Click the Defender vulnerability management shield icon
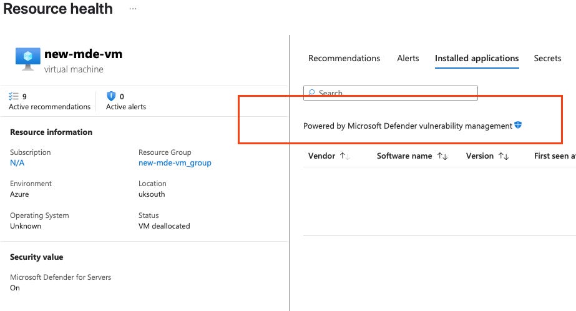Screen dimensions: 576x311 (518, 125)
